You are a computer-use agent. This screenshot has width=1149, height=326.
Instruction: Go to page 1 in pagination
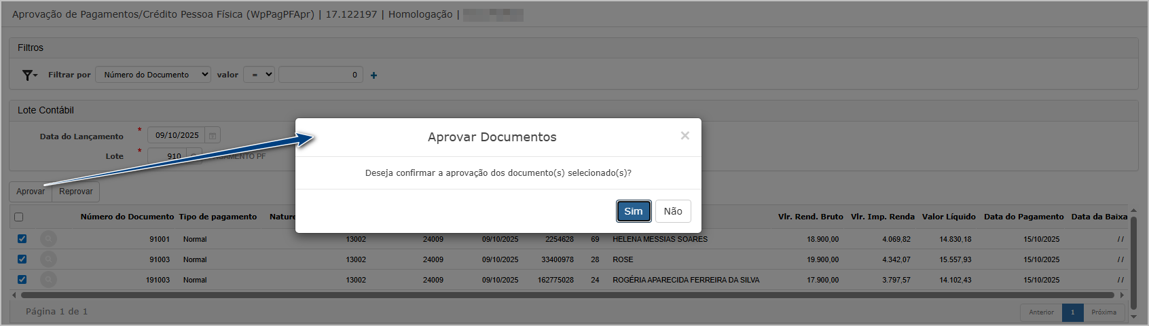[1072, 312]
